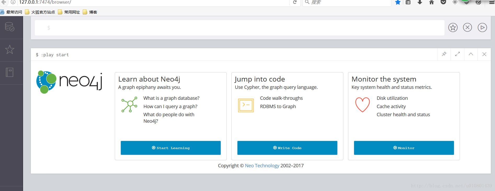Image resolution: width=495 pixels, height=191 pixels.
Task: Open the 最常访问 bookmark
Action: 11,12
